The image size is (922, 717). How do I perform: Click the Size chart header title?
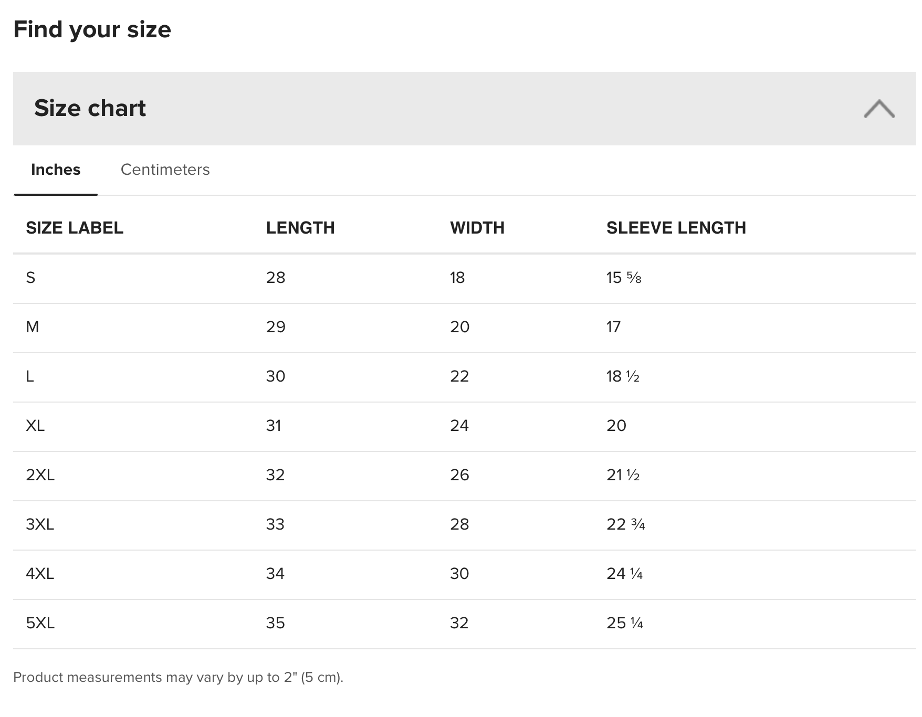[90, 108]
